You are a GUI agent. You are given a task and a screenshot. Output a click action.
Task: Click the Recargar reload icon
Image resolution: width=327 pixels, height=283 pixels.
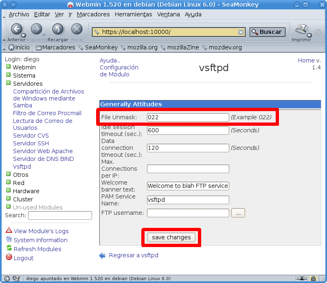pos(57,29)
